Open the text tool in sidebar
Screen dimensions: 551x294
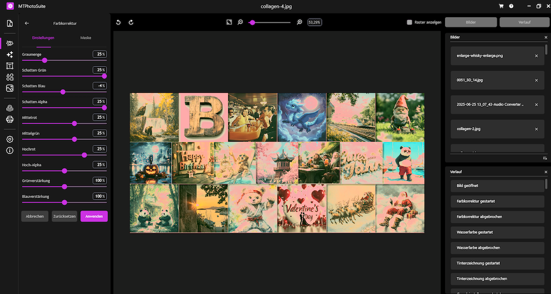(x=10, y=65)
